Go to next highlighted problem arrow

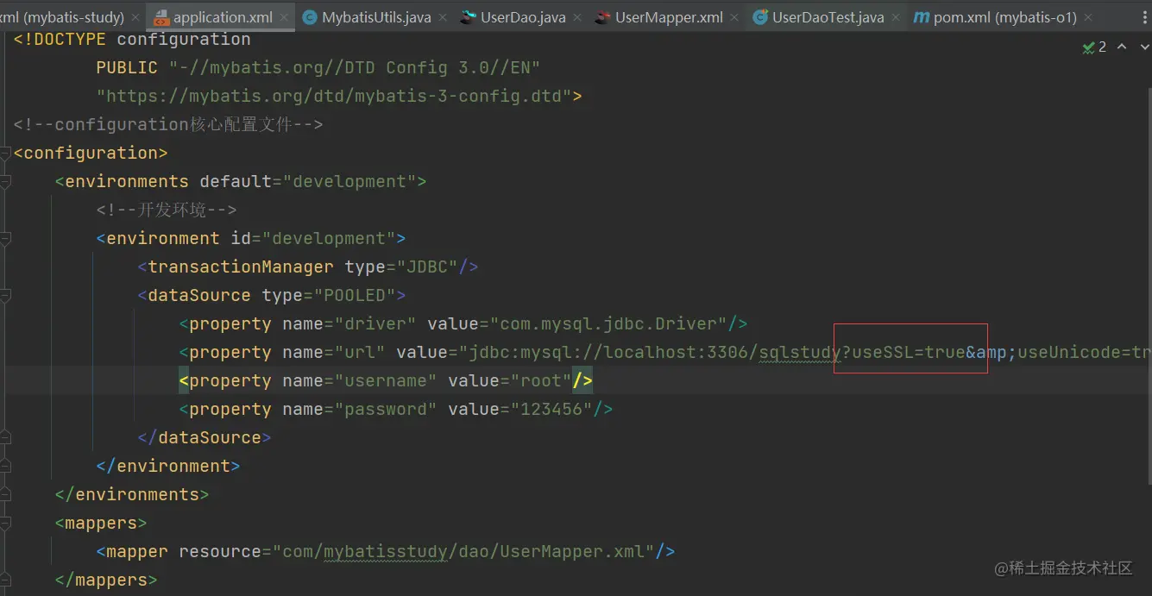coord(1144,47)
